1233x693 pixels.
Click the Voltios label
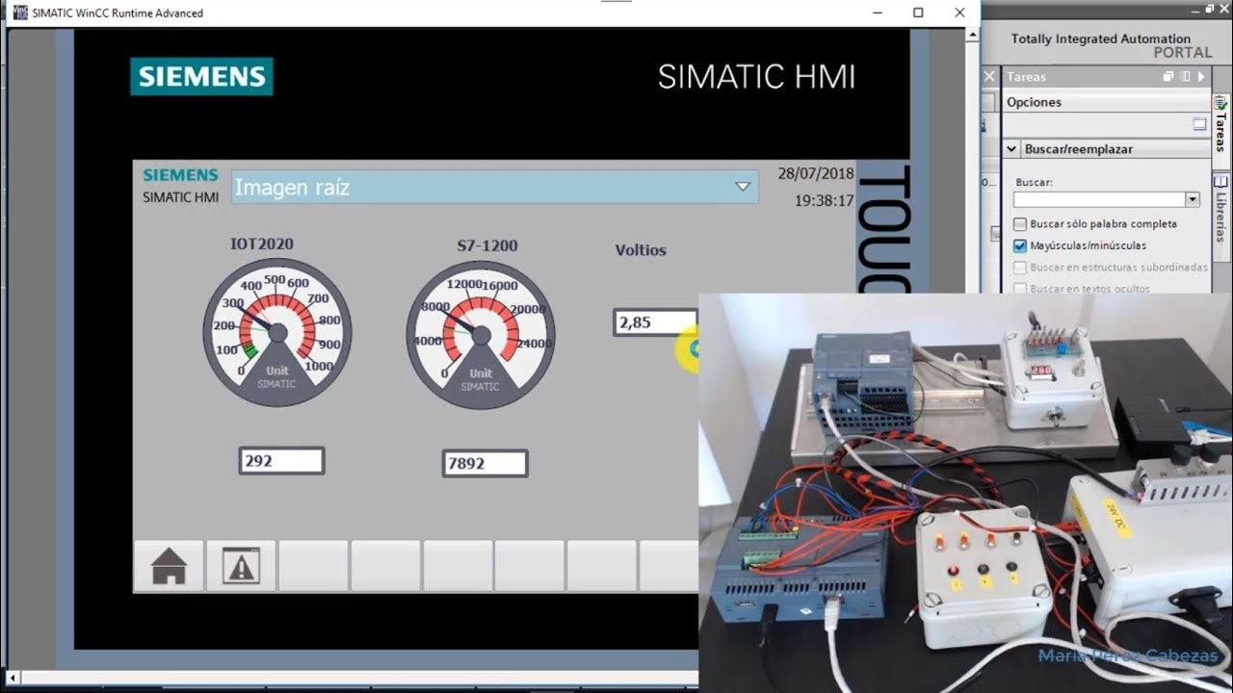(641, 250)
